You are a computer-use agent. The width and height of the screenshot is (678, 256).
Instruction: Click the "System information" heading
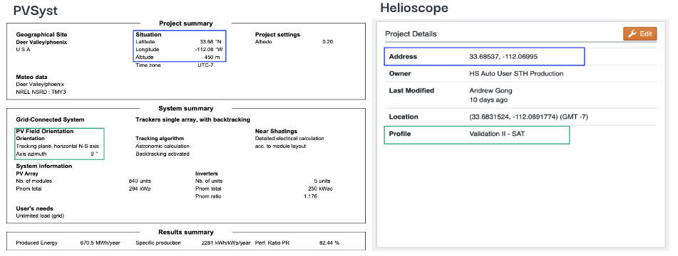click(44, 166)
